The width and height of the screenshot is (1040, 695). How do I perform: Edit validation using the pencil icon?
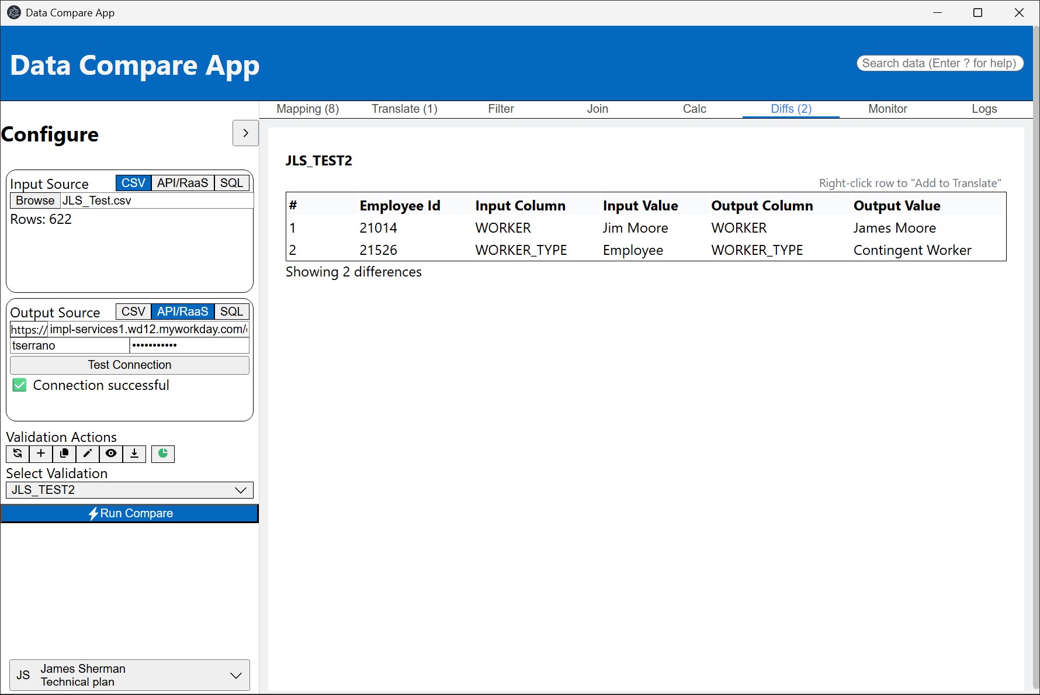[88, 454]
